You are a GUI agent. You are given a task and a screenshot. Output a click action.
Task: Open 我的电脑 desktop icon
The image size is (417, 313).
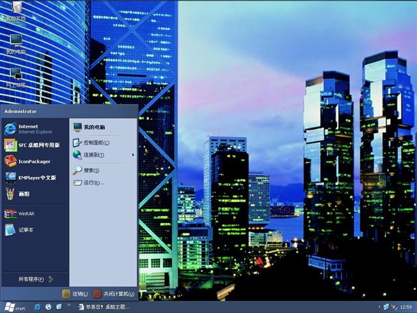[x=16, y=44]
